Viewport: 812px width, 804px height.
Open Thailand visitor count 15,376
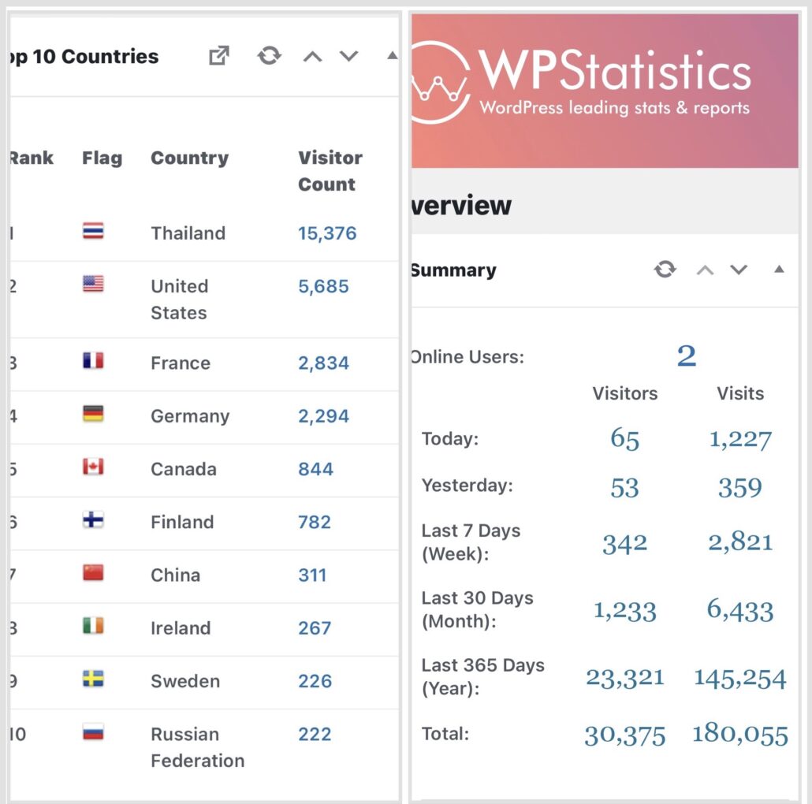coord(327,233)
